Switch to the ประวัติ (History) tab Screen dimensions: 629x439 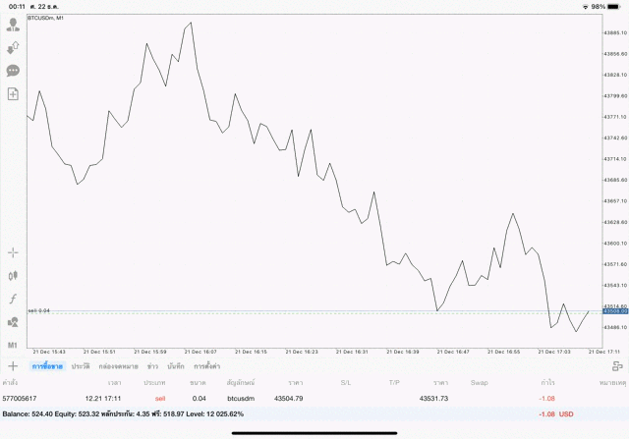coord(81,365)
